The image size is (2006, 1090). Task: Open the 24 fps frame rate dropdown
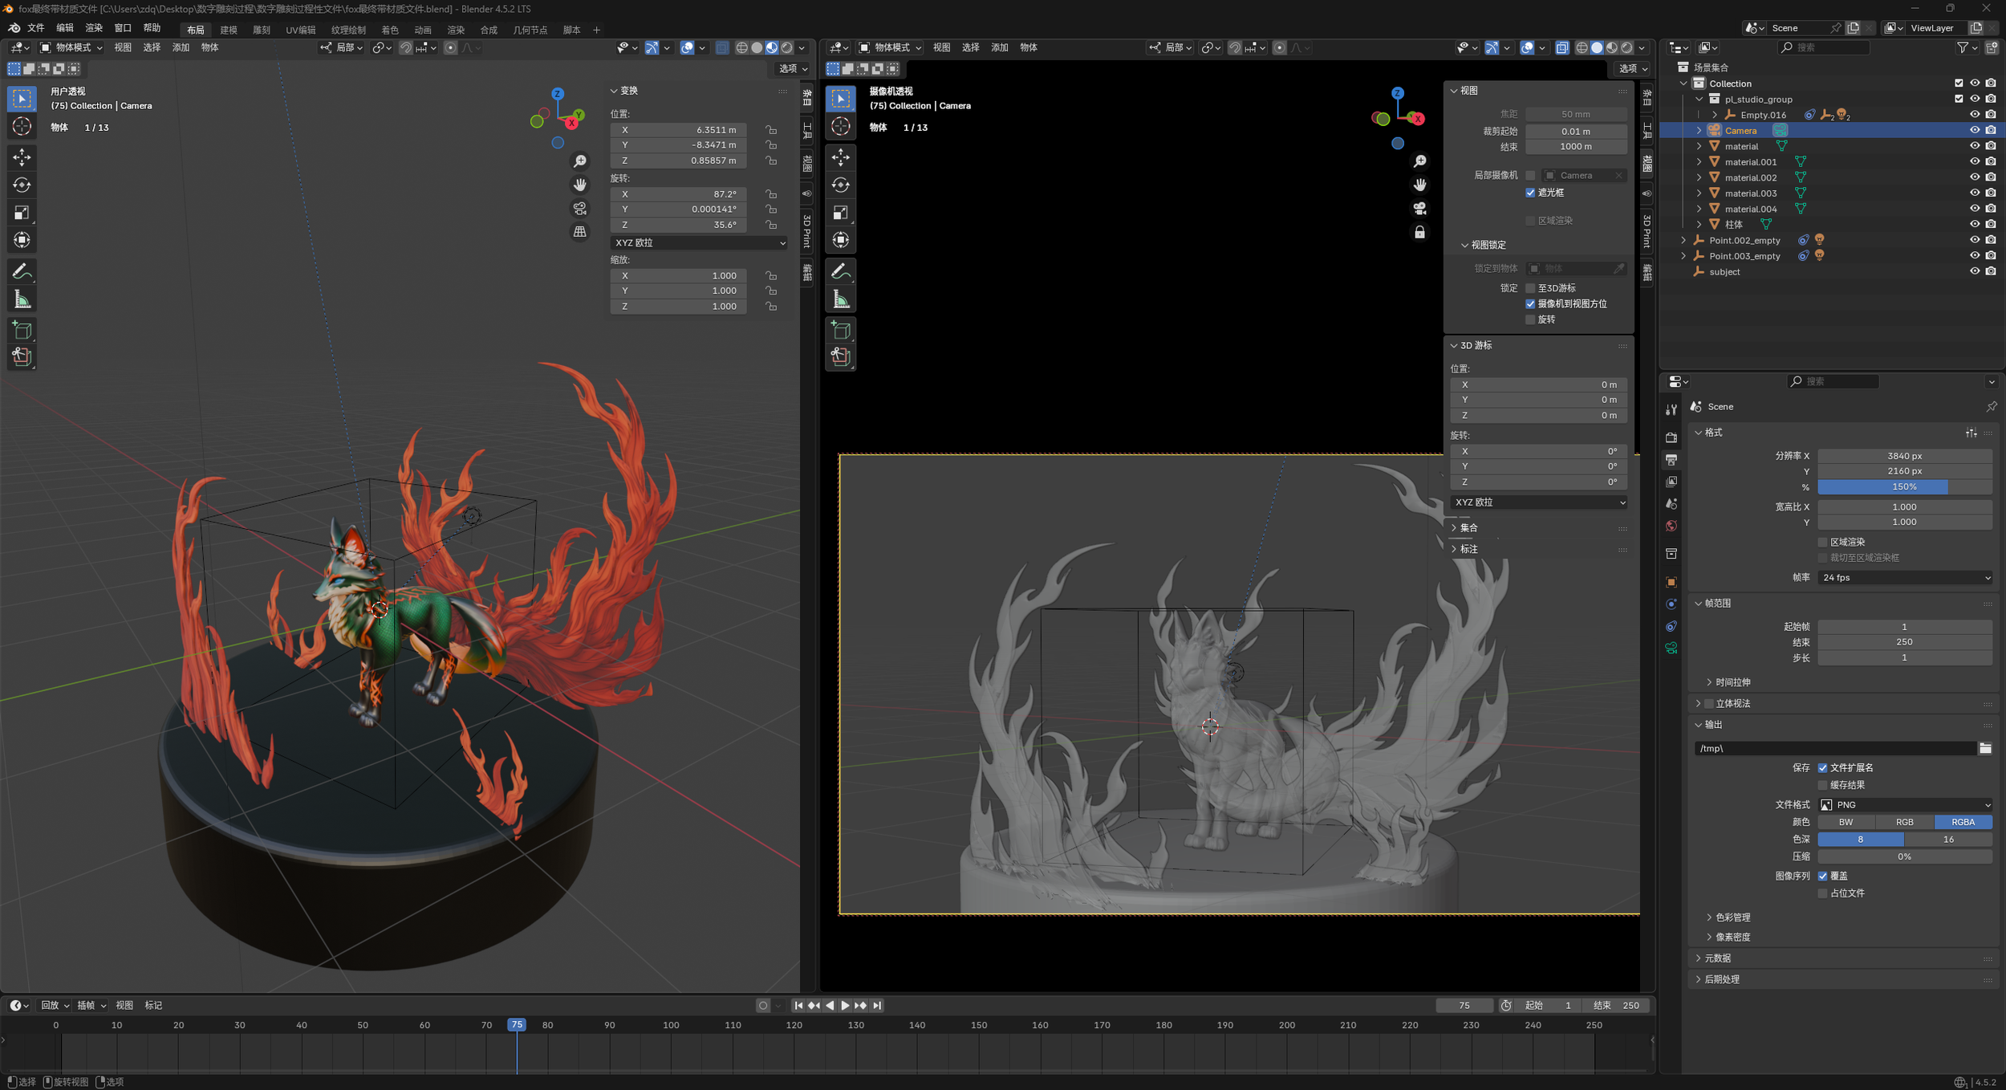1904,577
